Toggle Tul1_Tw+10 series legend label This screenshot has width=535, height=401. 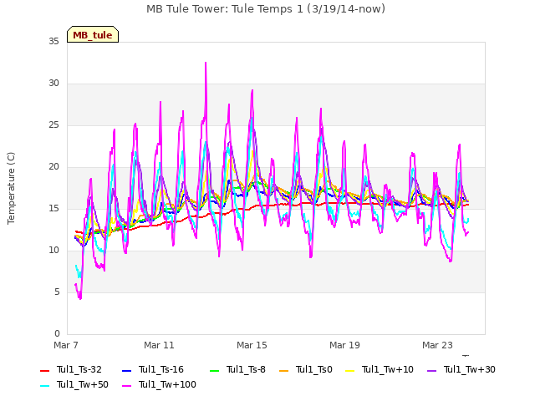coord(388,369)
